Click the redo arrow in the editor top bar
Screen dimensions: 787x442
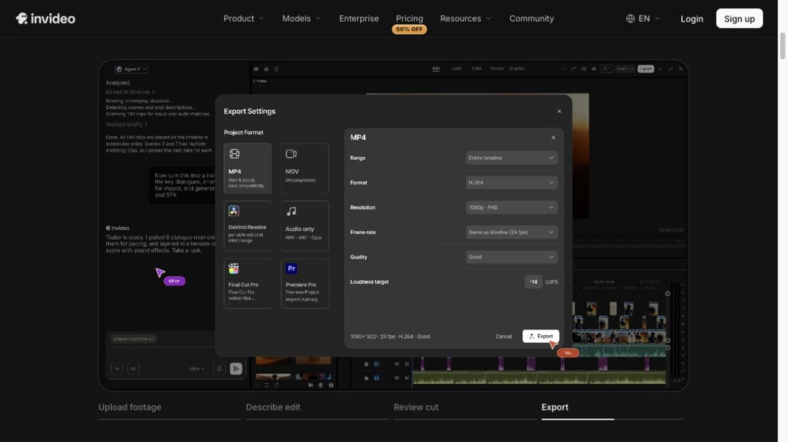pos(574,69)
